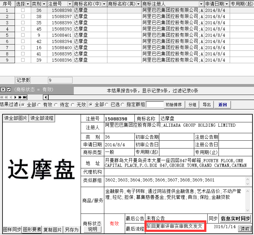Click the 2014/8/4 date in row 3
The image size is (254, 235).
click(x=215, y=23)
